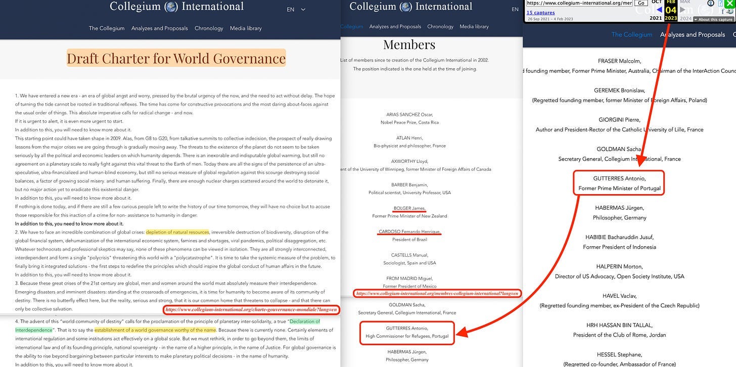Open The Collegium in archived right page nav

tap(632, 34)
